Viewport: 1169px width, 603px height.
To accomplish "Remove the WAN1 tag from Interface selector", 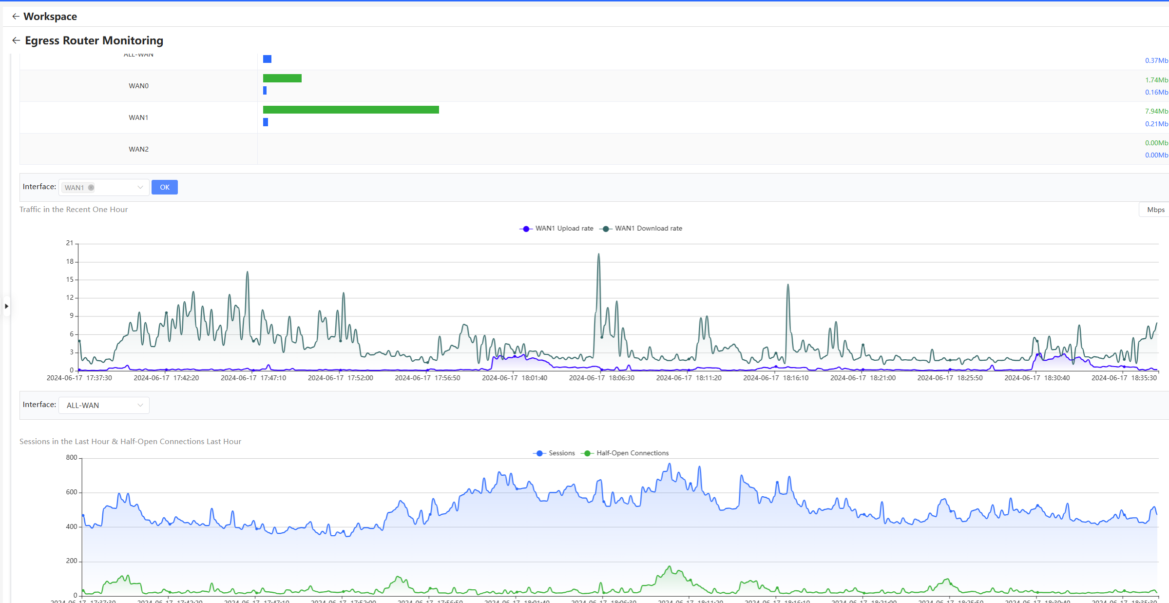I will pos(91,187).
